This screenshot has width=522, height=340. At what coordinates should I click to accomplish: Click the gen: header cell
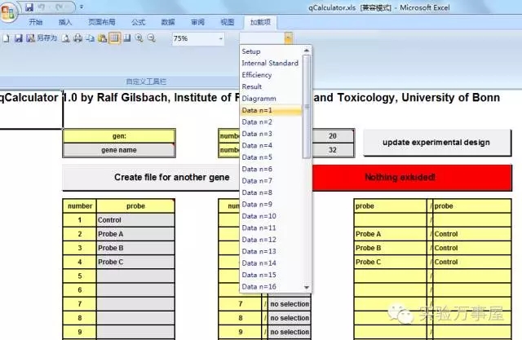click(119, 136)
